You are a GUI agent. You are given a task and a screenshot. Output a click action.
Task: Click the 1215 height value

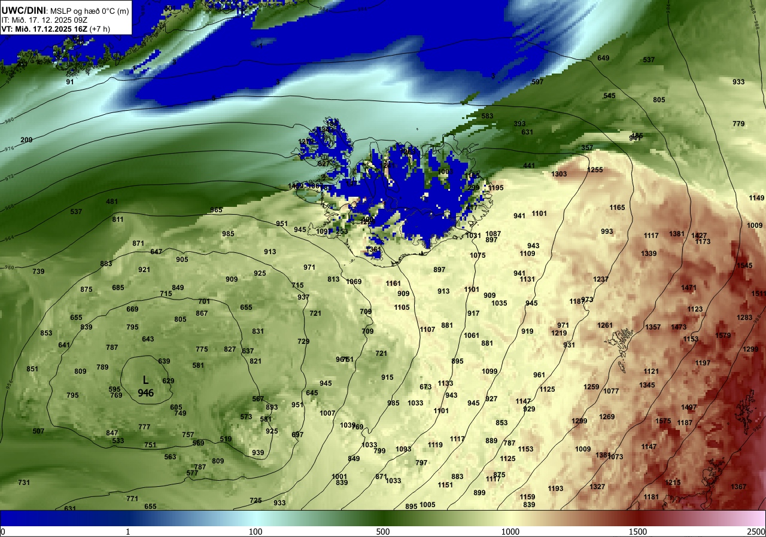pos(673,483)
